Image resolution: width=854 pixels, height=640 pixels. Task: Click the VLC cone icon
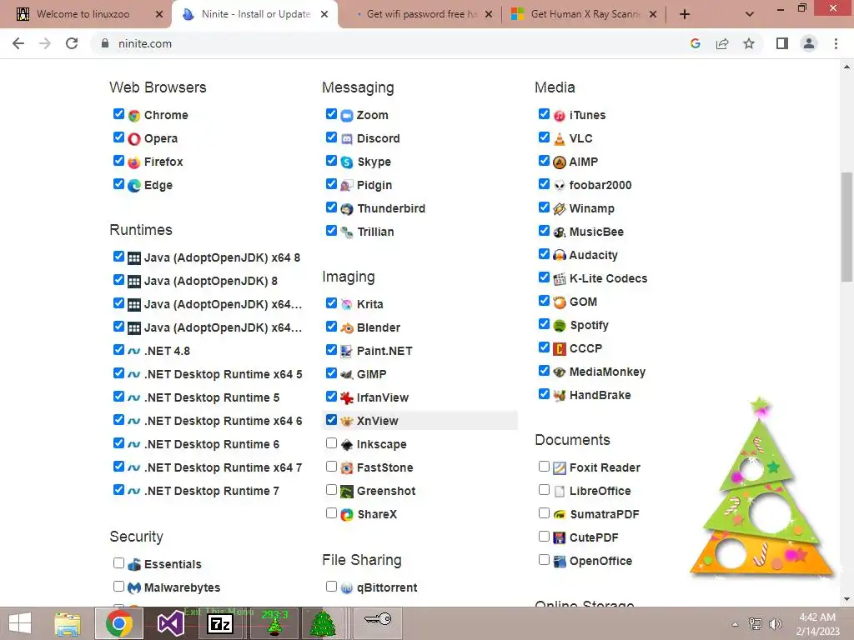click(x=560, y=139)
